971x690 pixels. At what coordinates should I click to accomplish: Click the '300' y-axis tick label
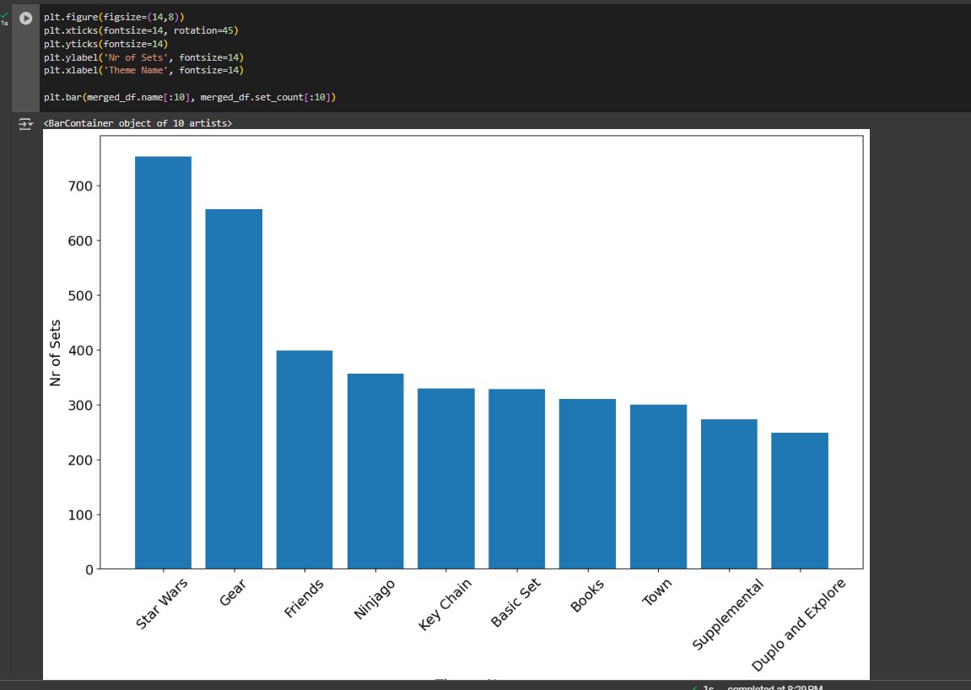(80, 405)
